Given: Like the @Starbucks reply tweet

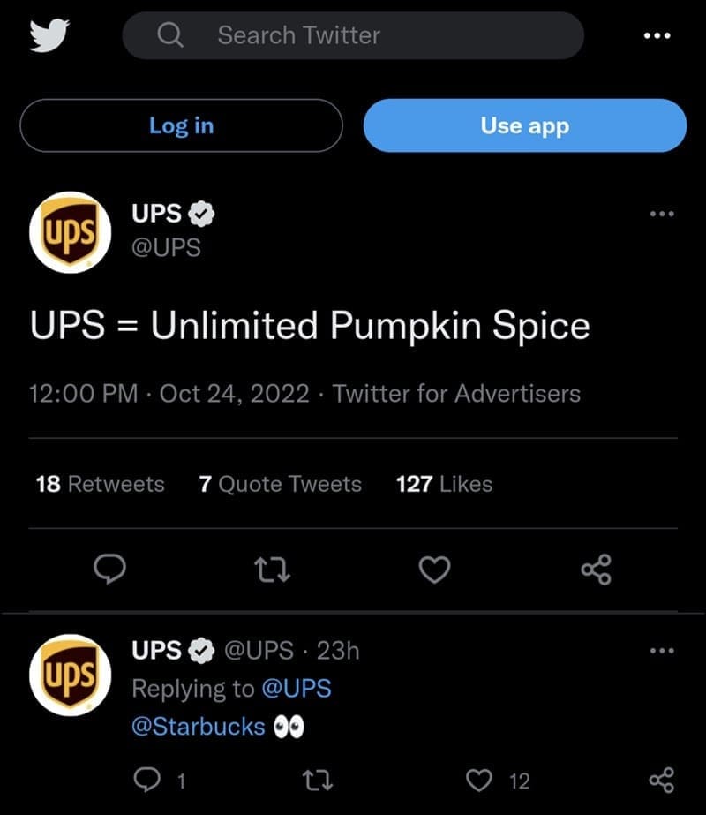Looking at the screenshot, I should click(x=478, y=780).
